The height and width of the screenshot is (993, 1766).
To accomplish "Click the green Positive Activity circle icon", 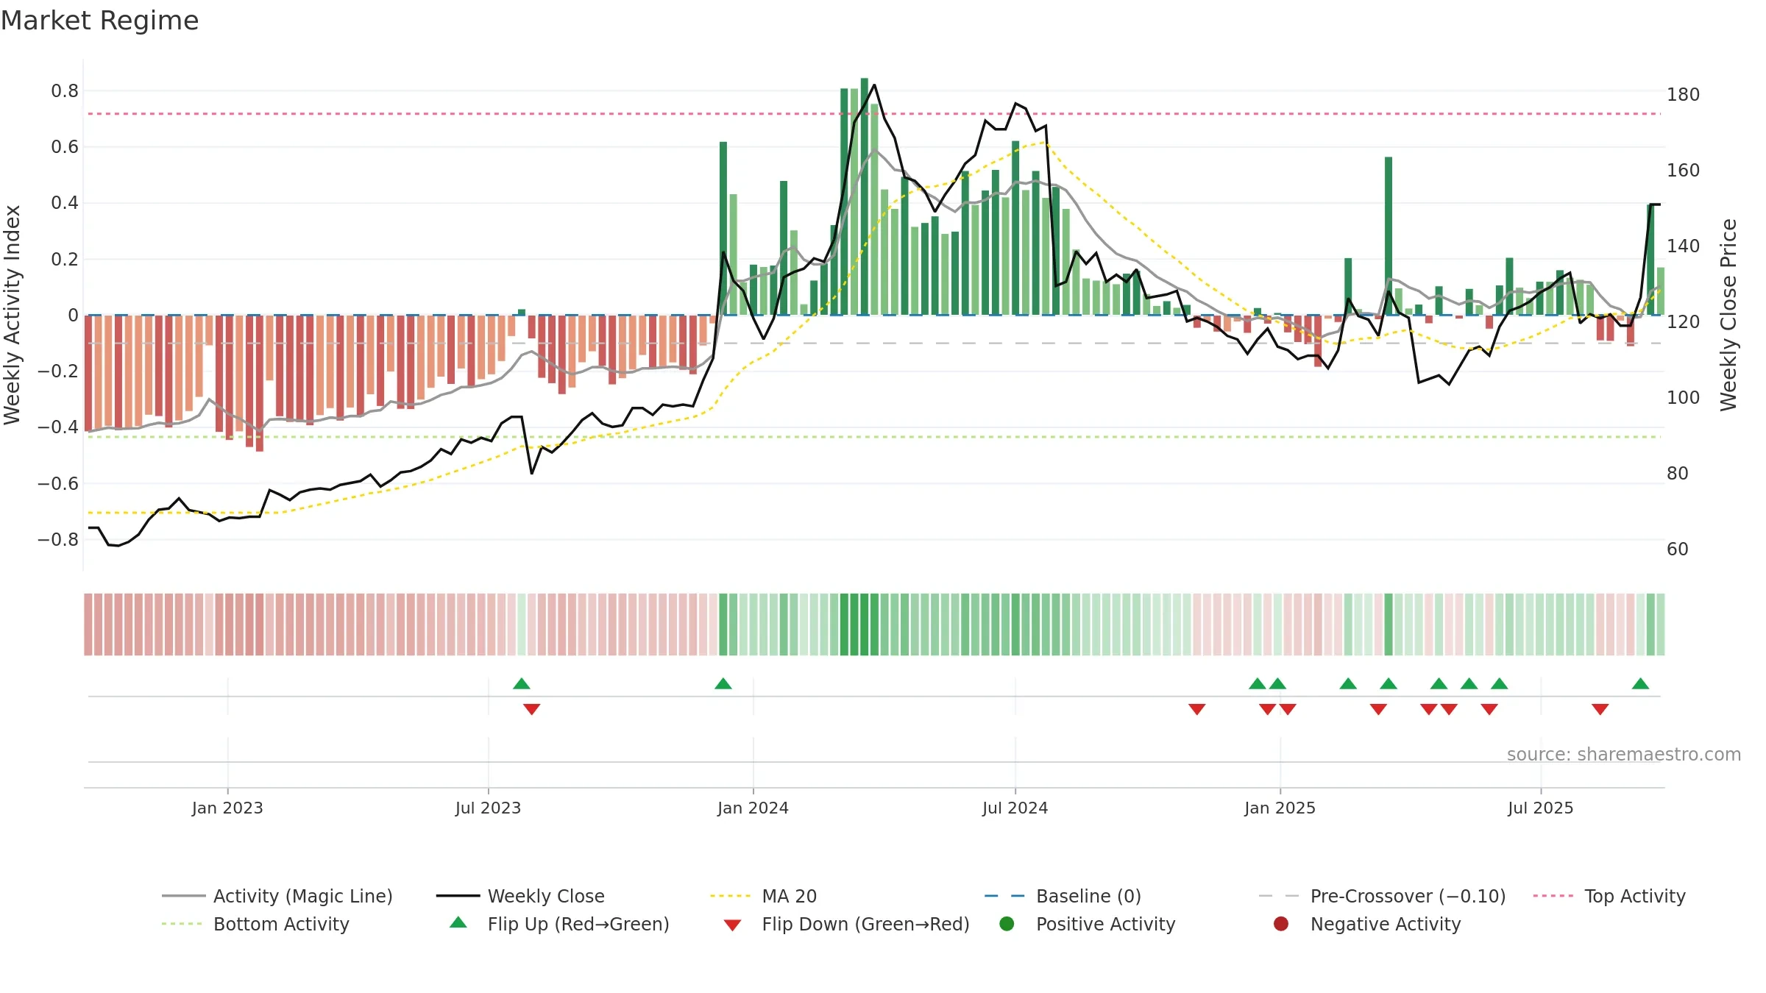I will coord(1007,924).
